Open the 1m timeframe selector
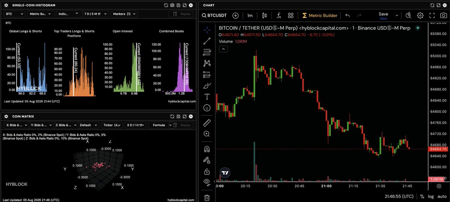 [x=250, y=15]
